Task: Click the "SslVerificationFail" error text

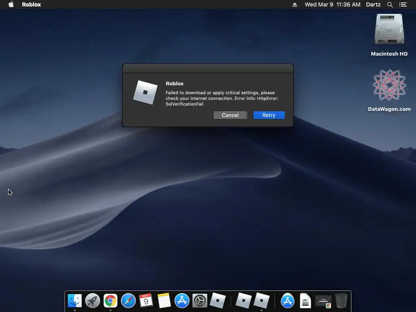Action: 184,104
